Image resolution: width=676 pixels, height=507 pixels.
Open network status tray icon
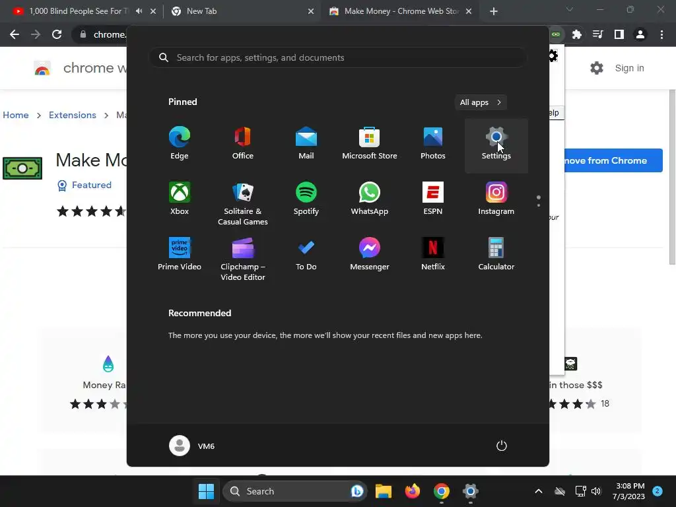580,491
